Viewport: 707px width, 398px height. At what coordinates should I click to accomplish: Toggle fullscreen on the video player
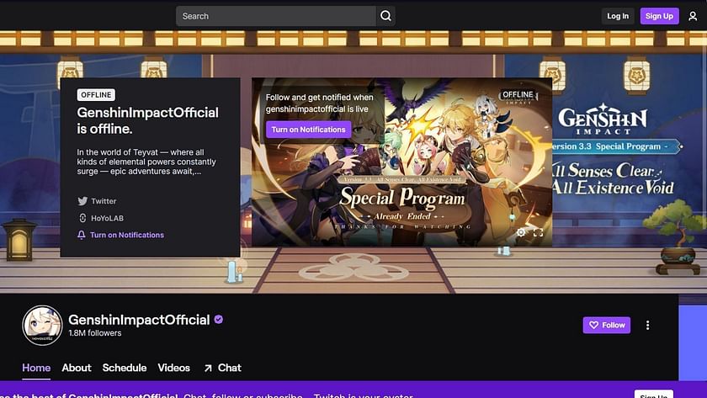538,232
